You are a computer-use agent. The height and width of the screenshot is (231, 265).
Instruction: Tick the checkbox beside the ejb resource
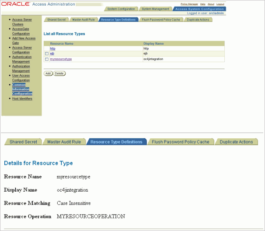point(47,54)
